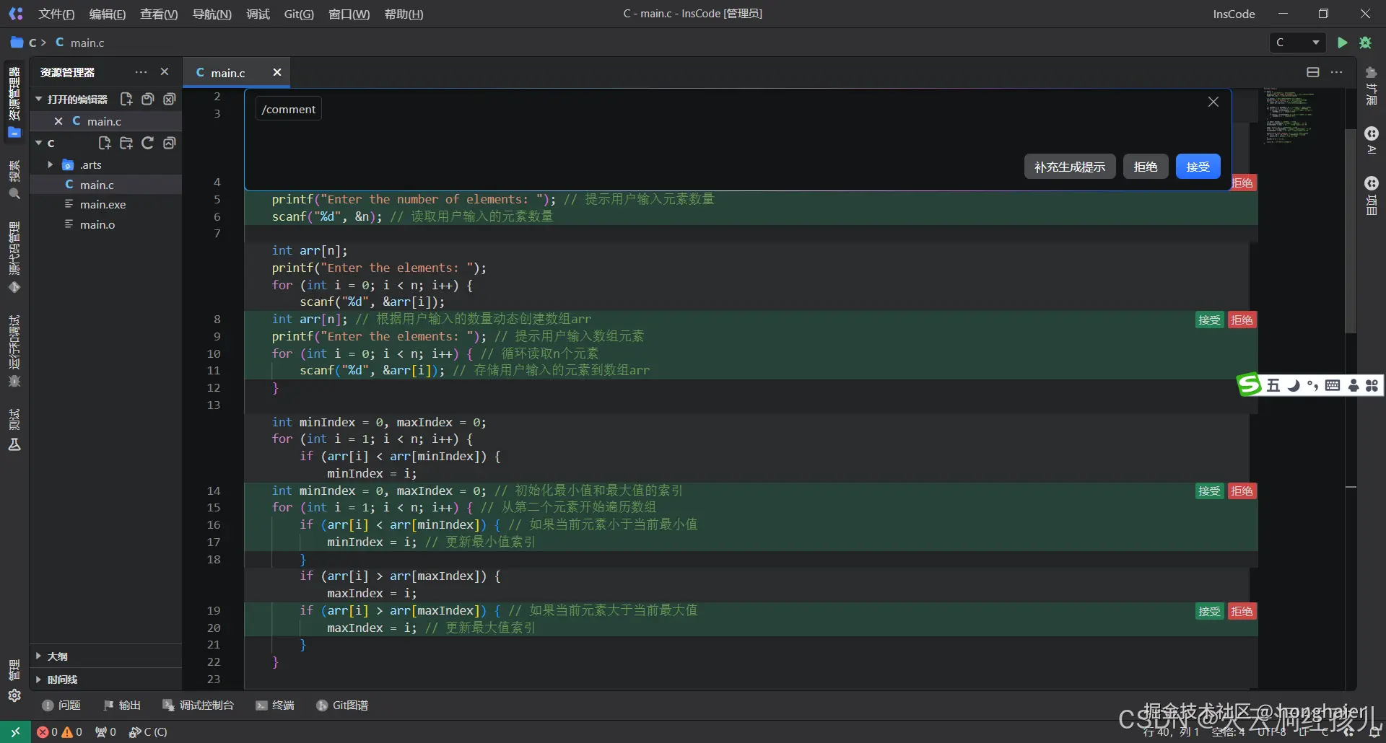
Task: Open the C language dropdown in the toolbar
Action: tap(1297, 43)
